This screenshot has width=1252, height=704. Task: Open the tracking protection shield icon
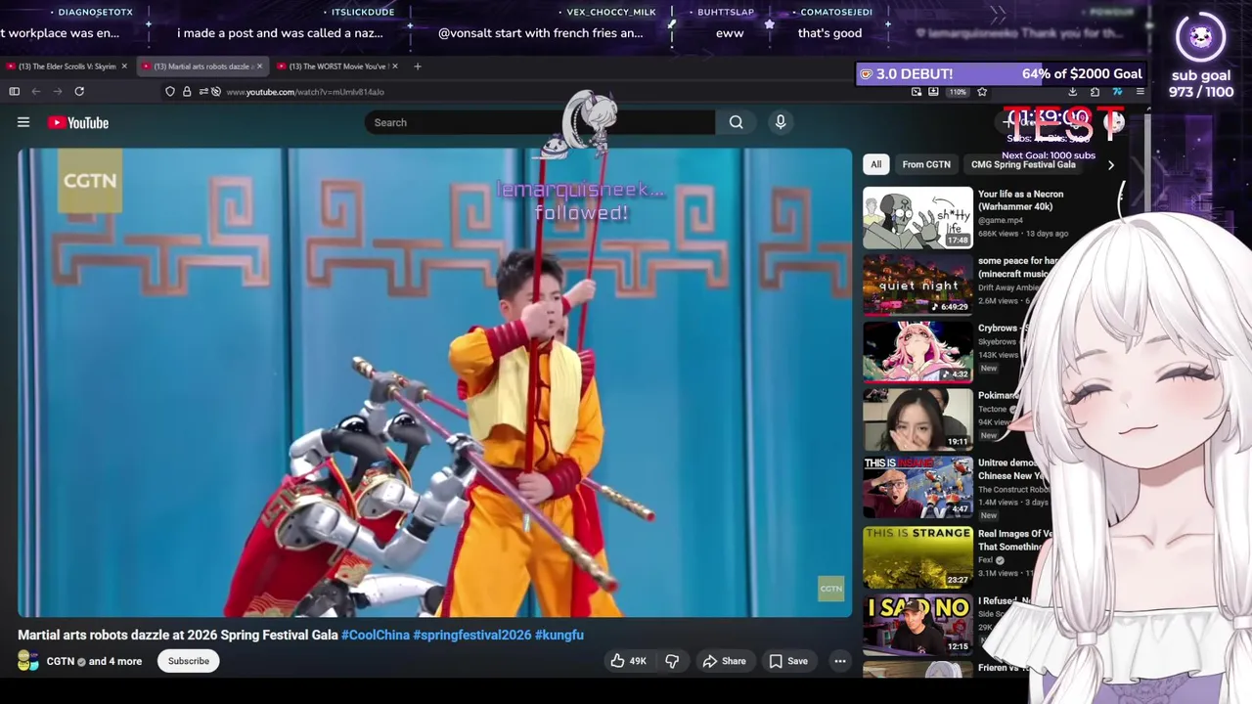click(x=170, y=92)
